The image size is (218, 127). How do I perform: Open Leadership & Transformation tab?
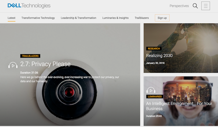click(x=78, y=18)
